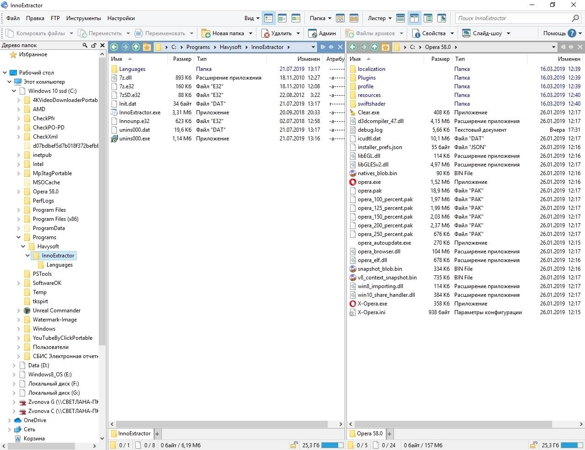Click the Удалить button
The height and width of the screenshot is (450, 585).
[x=277, y=33]
